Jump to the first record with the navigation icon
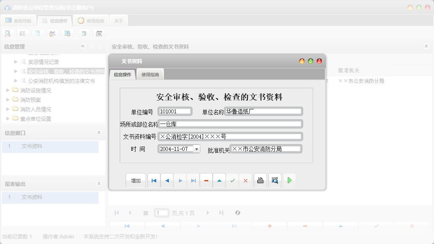 click(154, 180)
